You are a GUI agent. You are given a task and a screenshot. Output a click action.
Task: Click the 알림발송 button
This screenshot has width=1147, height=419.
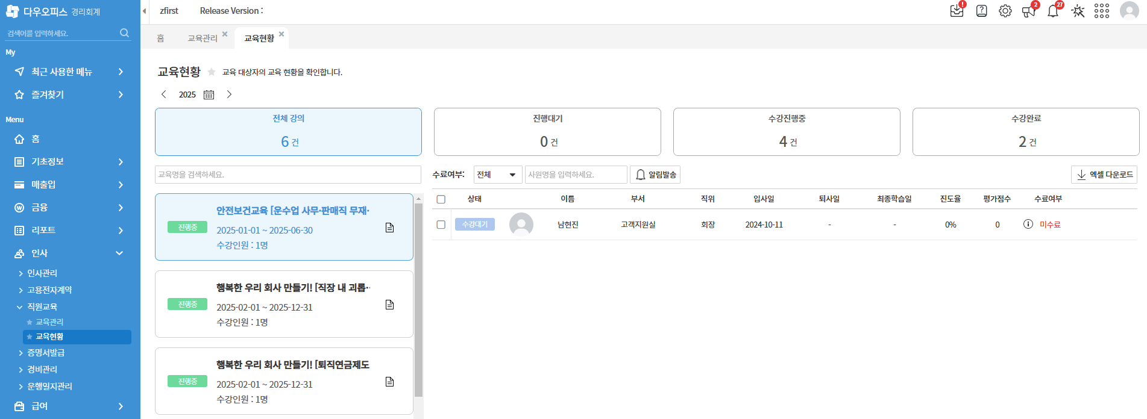click(655, 175)
